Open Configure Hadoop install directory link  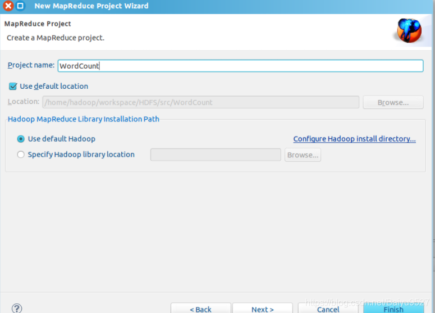[354, 139]
